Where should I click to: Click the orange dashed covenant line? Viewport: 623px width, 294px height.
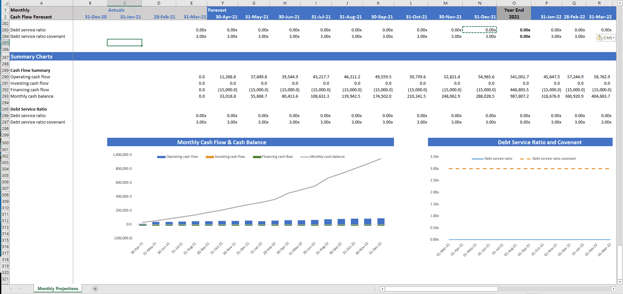(529, 169)
